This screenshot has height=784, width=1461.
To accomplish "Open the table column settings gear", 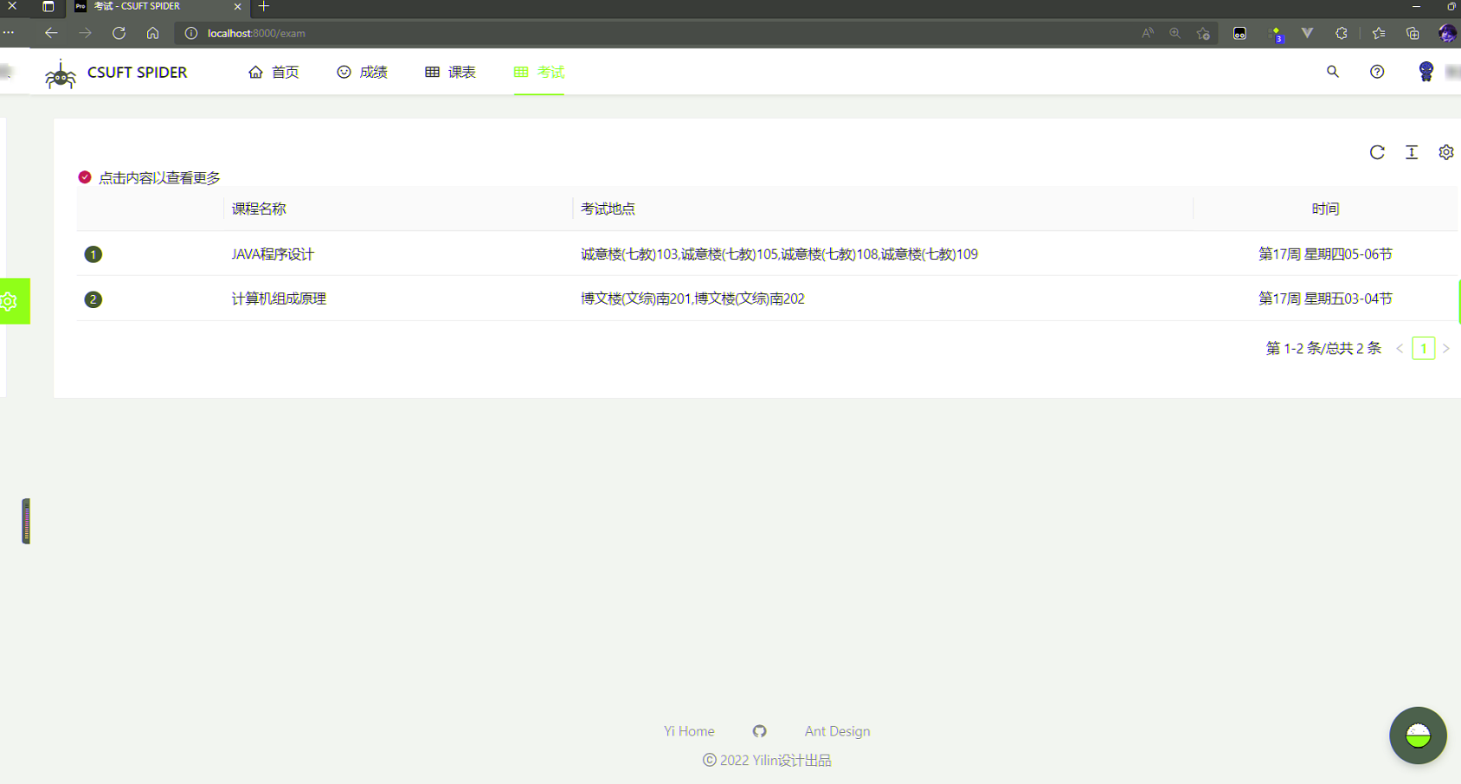I will click(x=1445, y=152).
